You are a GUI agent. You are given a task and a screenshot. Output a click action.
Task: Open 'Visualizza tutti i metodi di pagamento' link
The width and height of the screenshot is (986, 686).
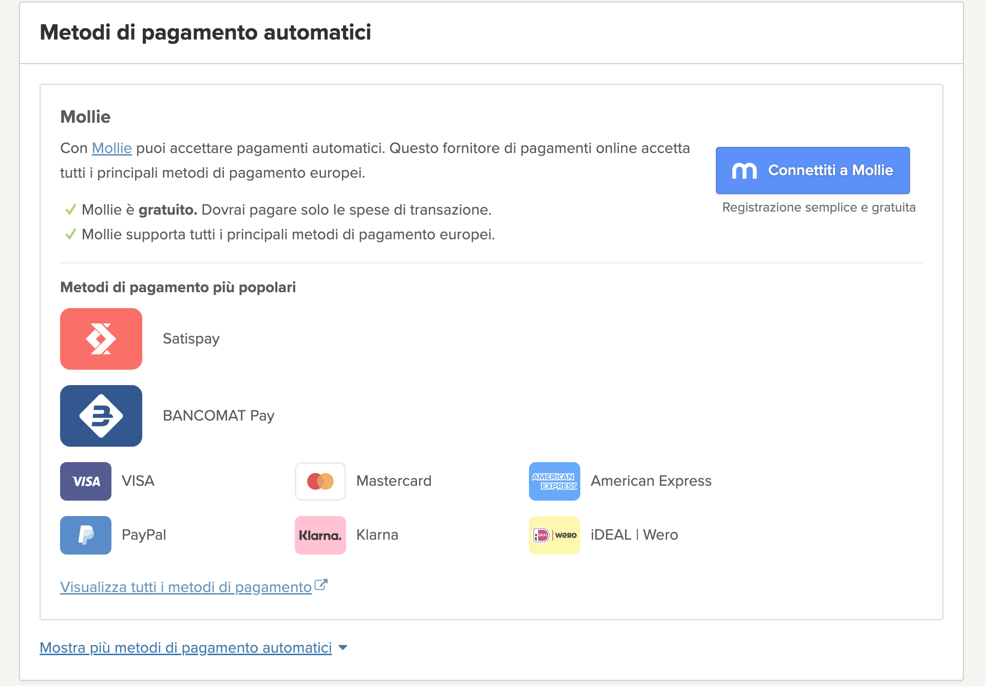tap(186, 587)
